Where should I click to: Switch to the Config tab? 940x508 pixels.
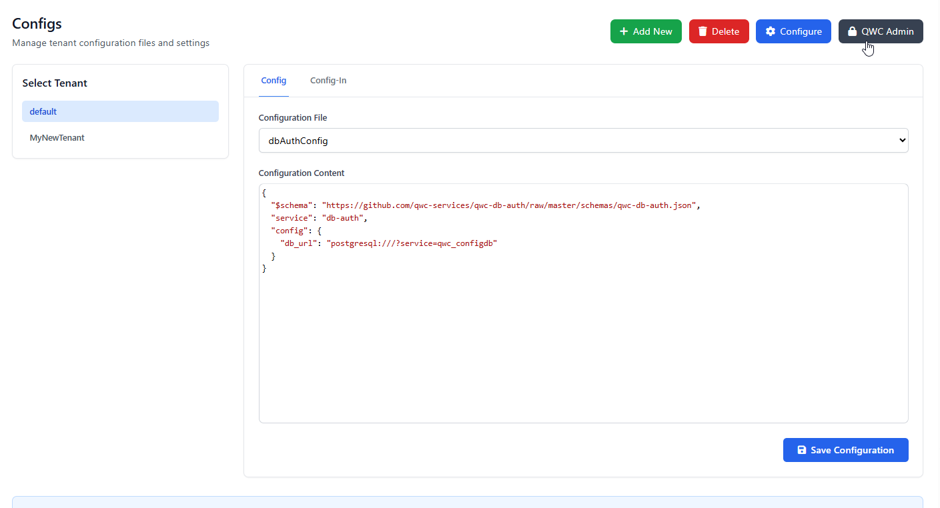(x=274, y=81)
